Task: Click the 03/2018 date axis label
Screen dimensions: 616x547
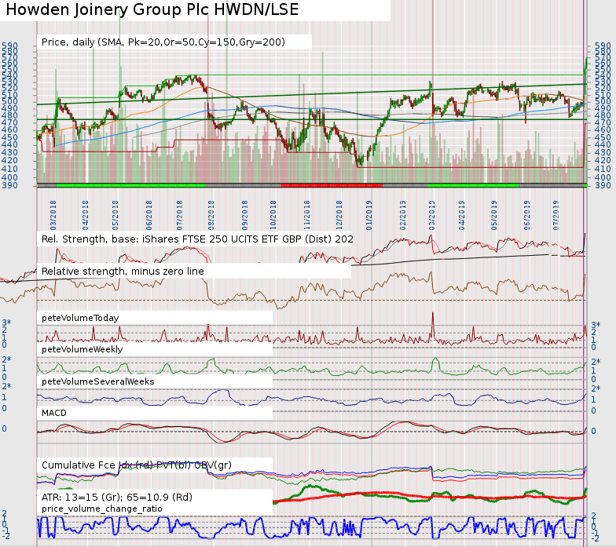Action: [53, 215]
